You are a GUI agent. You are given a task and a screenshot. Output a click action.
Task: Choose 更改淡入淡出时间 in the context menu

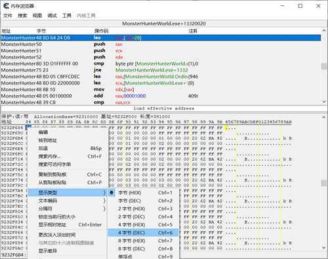coord(68,235)
